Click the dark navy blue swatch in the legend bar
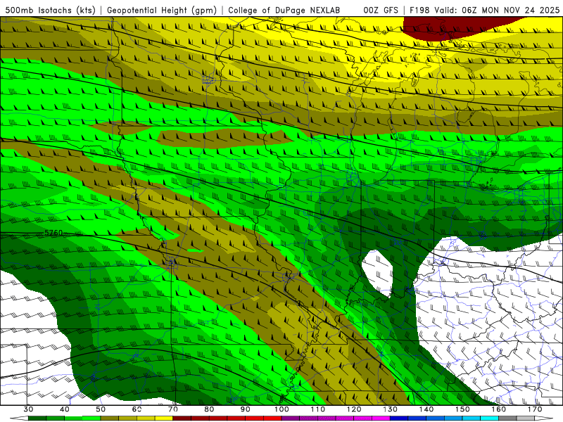Screen dimensions: 563x422 [x=399, y=418]
